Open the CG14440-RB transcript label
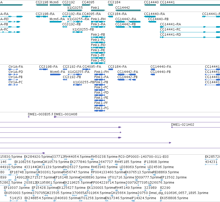This screenshot has height=202, width=220. [158, 19]
